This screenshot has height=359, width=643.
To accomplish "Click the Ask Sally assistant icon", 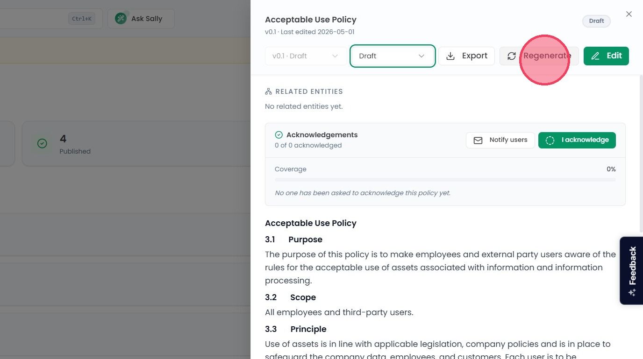I will [121, 19].
